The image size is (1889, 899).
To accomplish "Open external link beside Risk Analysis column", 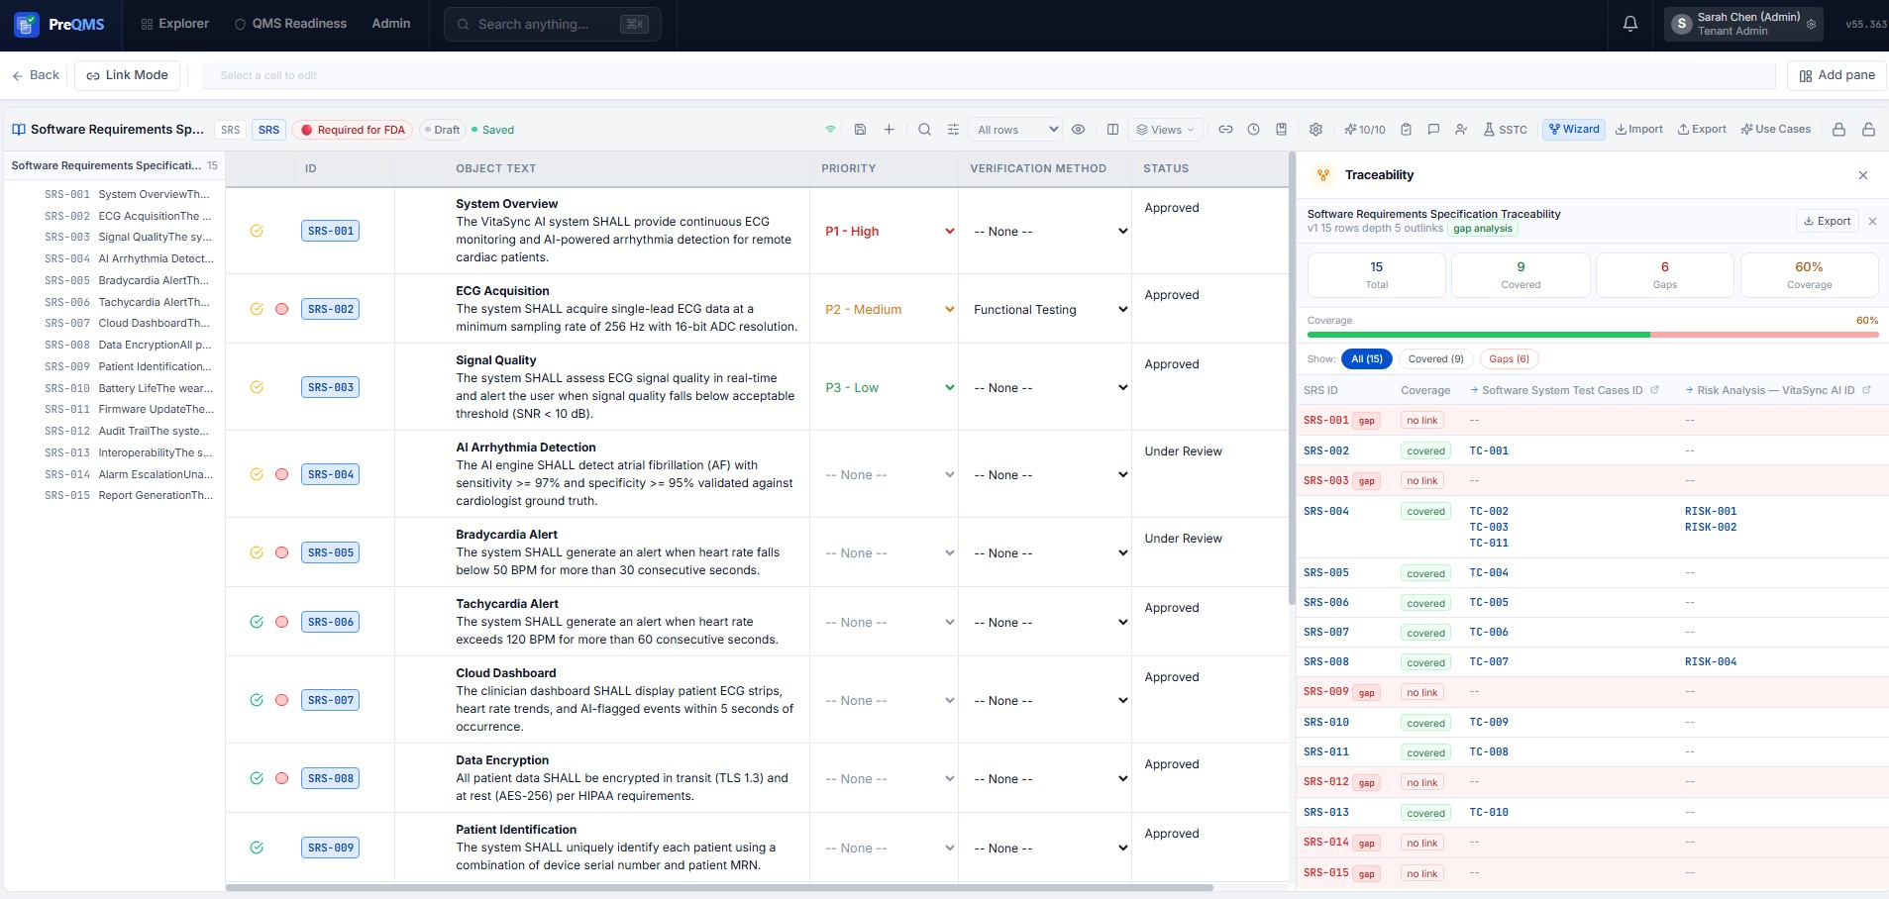I will (1866, 390).
